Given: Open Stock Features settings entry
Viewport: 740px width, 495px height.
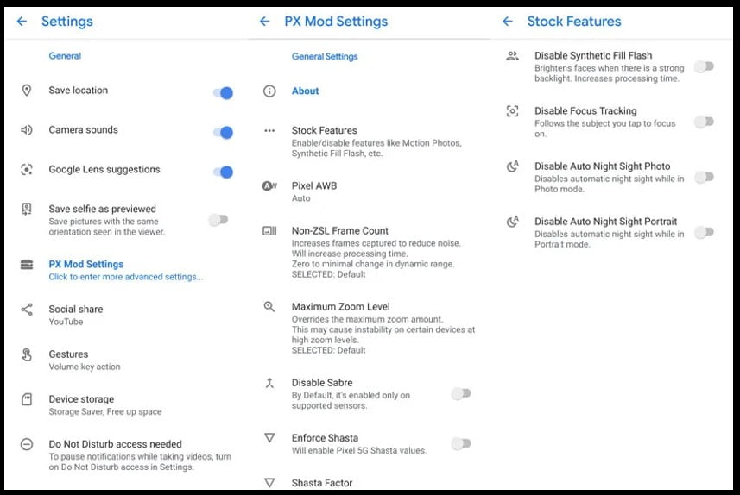Looking at the screenshot, I should (x=369, y=141).
